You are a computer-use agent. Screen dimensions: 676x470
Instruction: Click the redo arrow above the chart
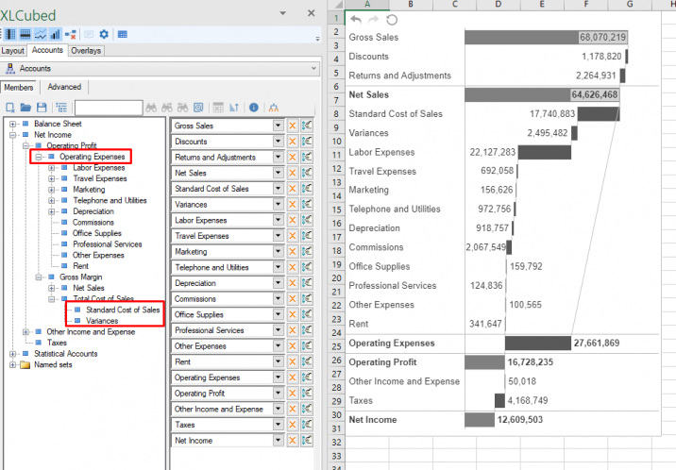373,20
